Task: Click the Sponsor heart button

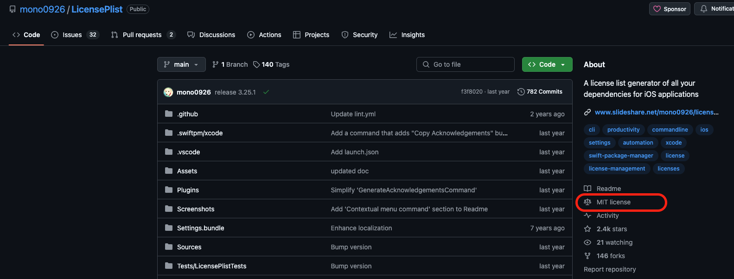Action: coord(670,9)
